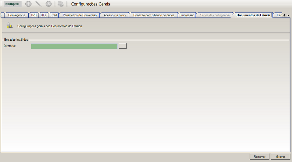Click the NDDigital logo button
The image size is (292, 162).
(12, 4)
